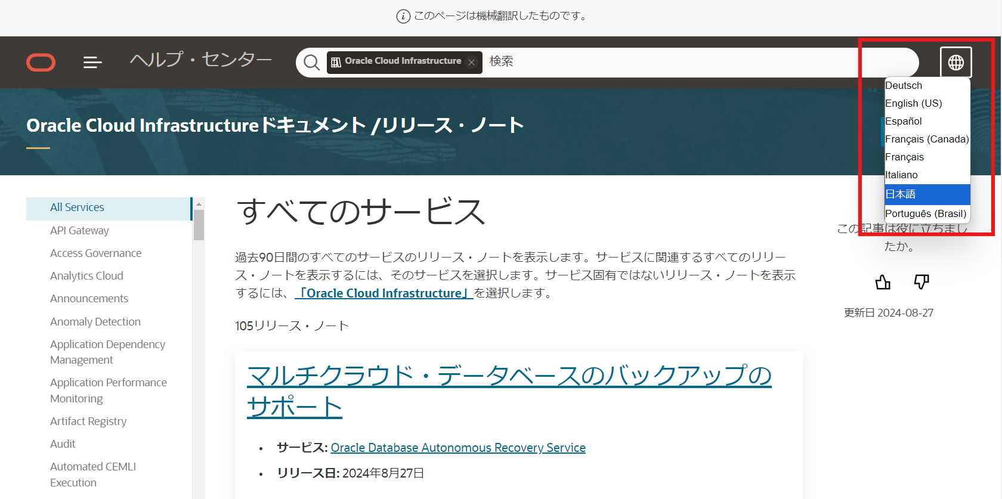Remove the Oracle Cloud Infrastructure search filter

[472, 62]
